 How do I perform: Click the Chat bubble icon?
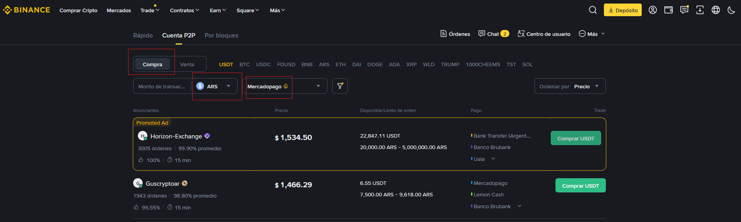point(482,34)
